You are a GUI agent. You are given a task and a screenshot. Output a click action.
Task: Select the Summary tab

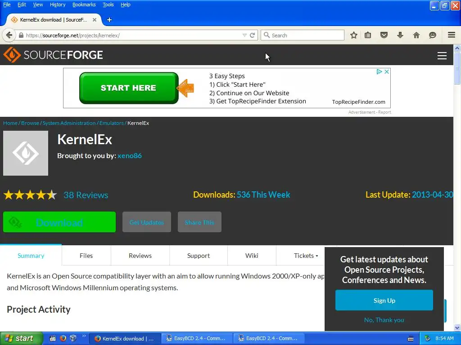[31, 256]
